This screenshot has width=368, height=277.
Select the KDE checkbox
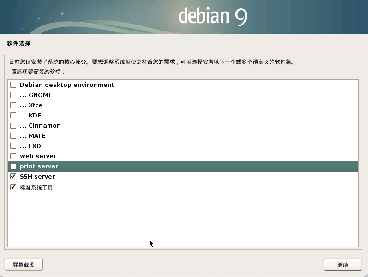(x=13, y=116)
